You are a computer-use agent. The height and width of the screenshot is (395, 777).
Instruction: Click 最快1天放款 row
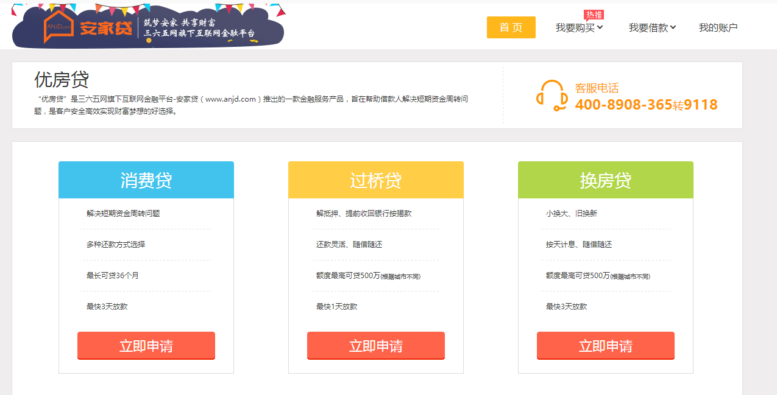336,307
